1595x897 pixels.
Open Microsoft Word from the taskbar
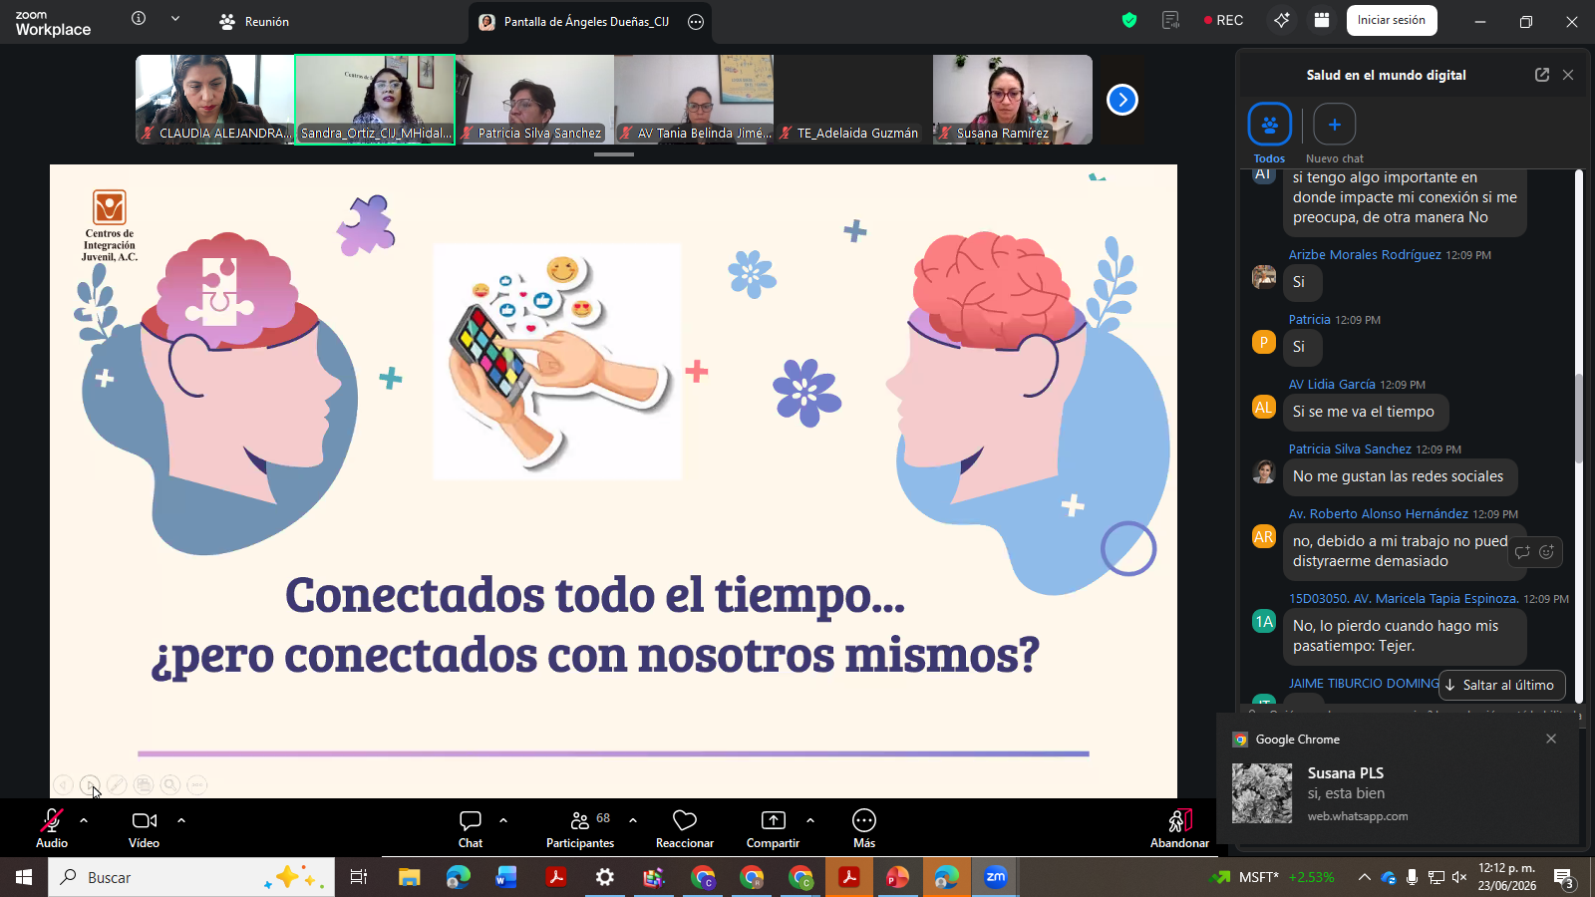(506, 877)
